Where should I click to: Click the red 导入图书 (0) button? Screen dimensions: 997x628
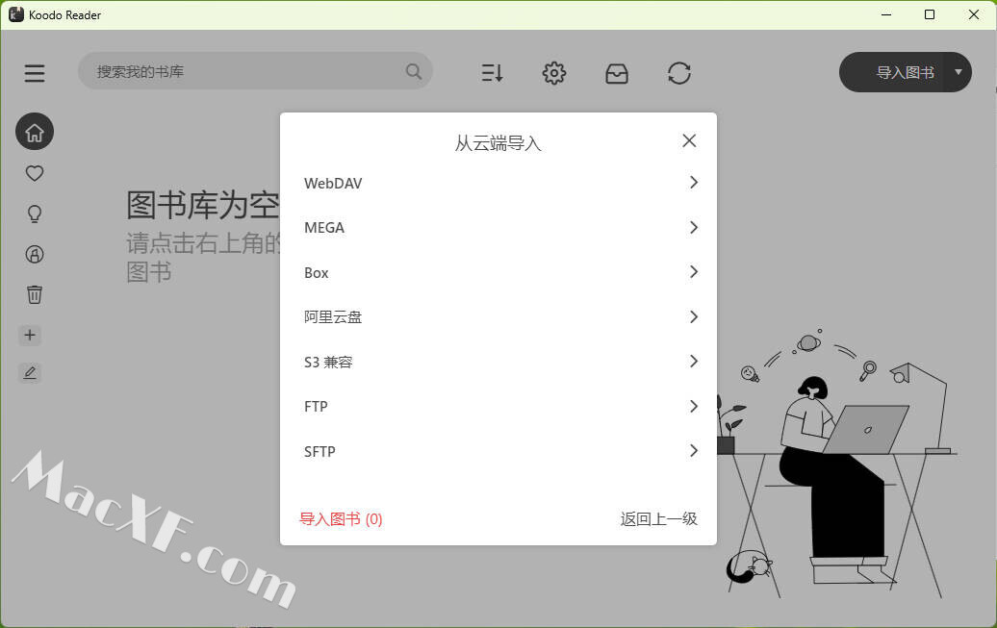(x=341, y=518)
